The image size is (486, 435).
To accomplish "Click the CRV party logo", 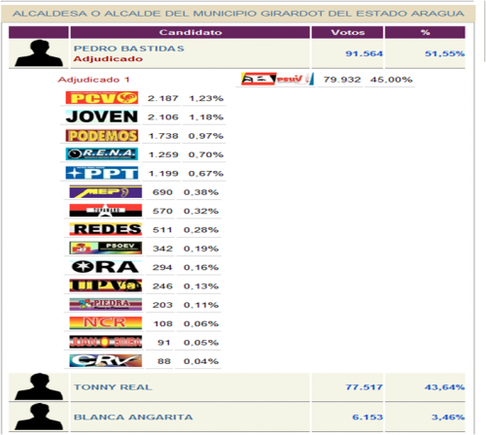I will (x=106, y=360).
